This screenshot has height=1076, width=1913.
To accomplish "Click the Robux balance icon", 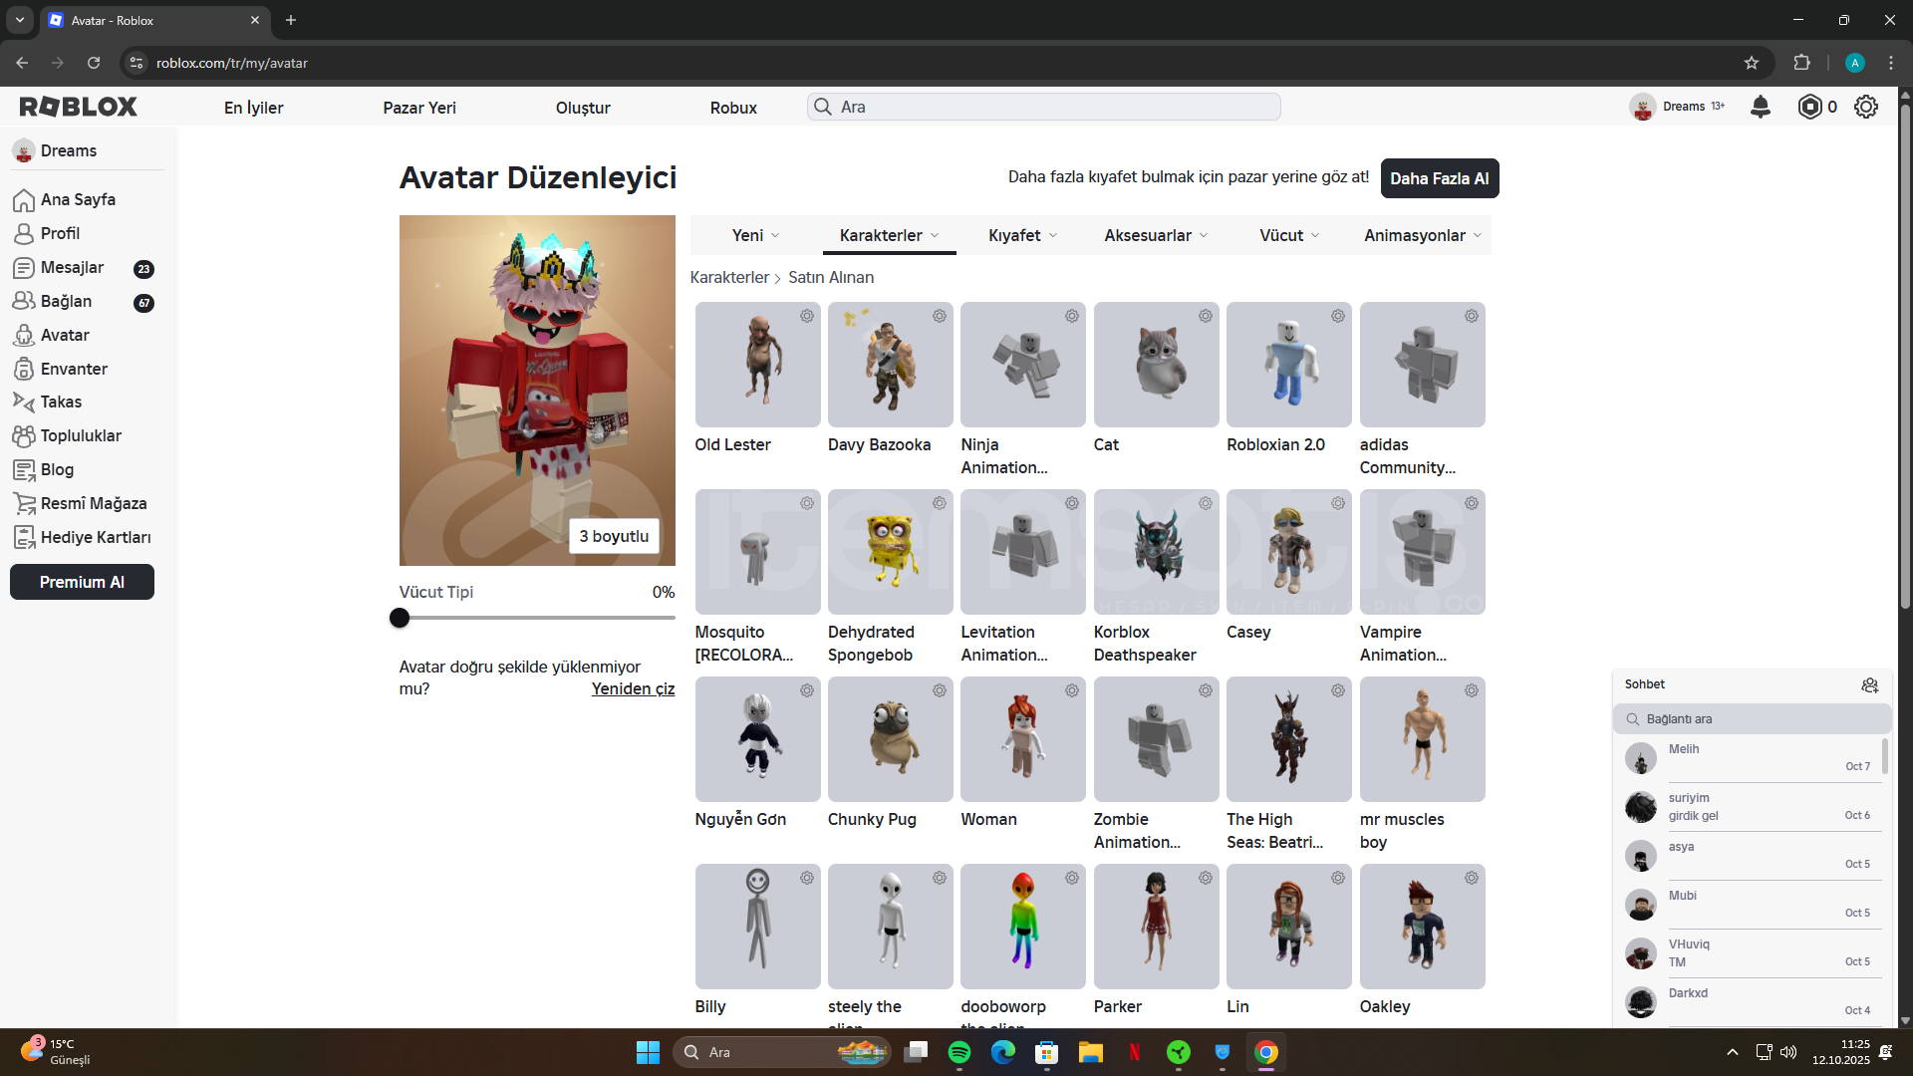I will [1809, 107].
